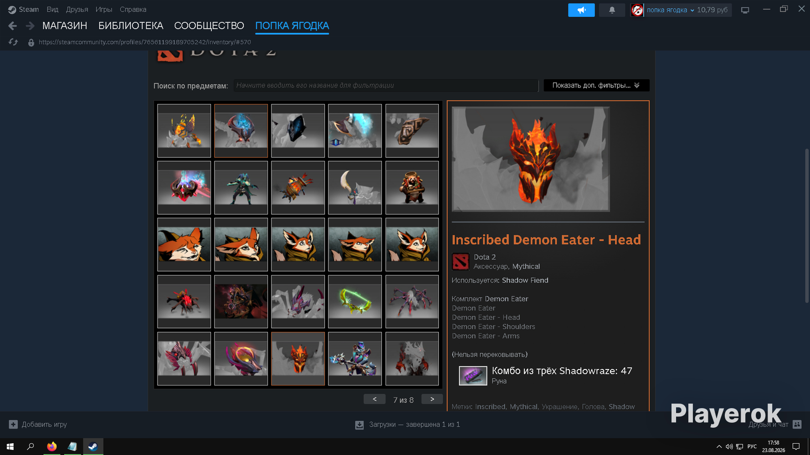Image resolution: width=810 pixels, height=455 pixels.
Task: Click the Demon Eater - Shoulders set entry
Action: pyautogui.click(x=493, y=327)
